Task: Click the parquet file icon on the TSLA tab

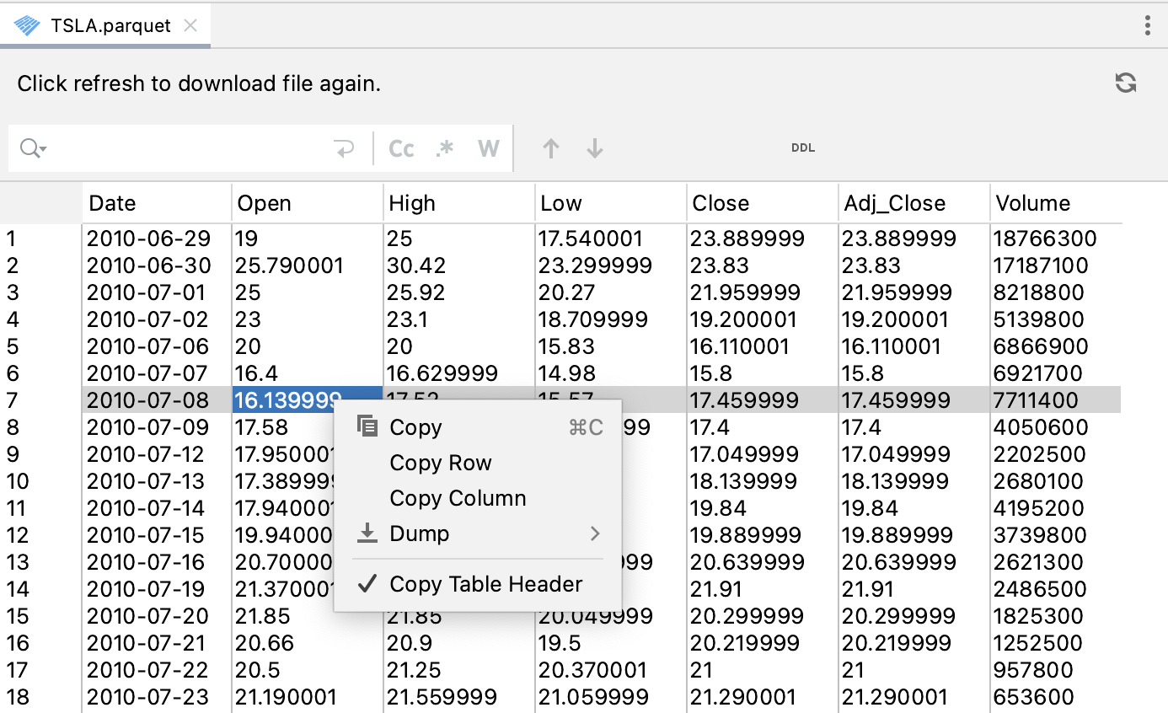Action: pos(25,25)
